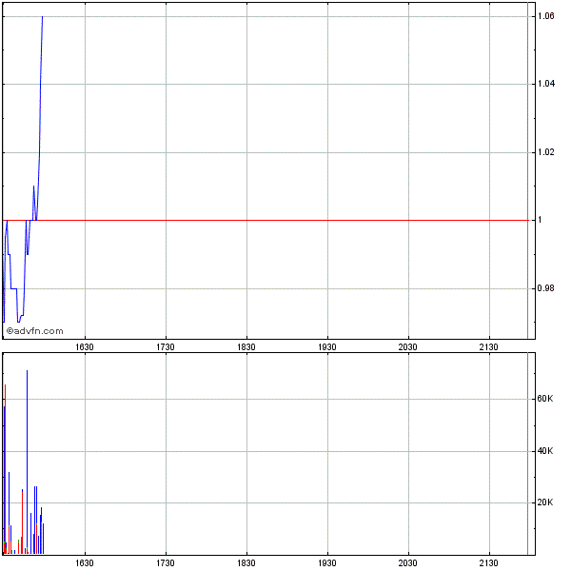This screenshot has width=571, height=571.
Task: Click the 60K volume axis label
Action: click(544, 399)
